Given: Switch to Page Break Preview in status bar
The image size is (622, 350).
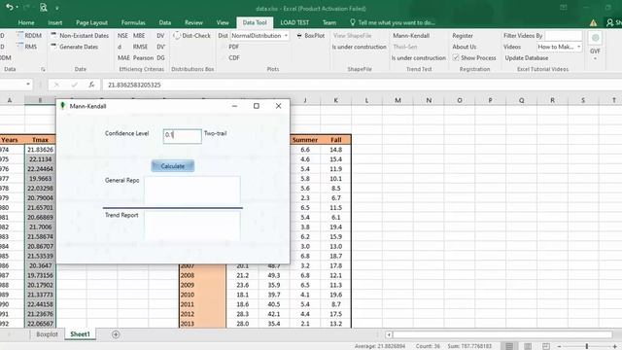Looking at the screenshot, I should [x=546, y=346].
